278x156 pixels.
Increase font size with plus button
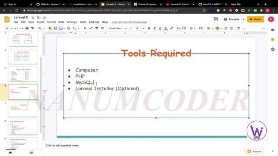[143, 28]
